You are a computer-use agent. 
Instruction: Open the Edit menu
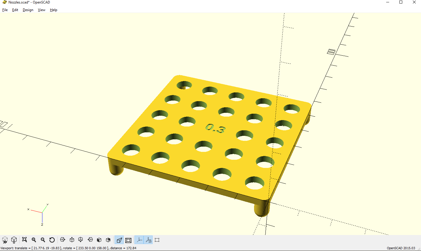point(15,10)
